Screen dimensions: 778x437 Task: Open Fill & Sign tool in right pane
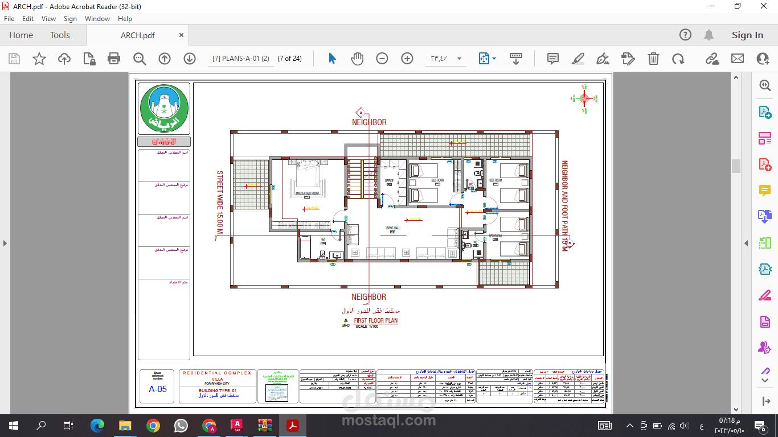[x=765, y=295]
